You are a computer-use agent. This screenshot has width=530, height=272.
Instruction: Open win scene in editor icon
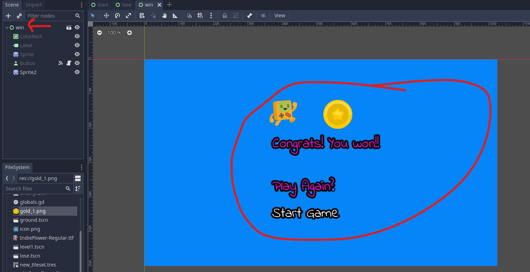tap(69, 28)
